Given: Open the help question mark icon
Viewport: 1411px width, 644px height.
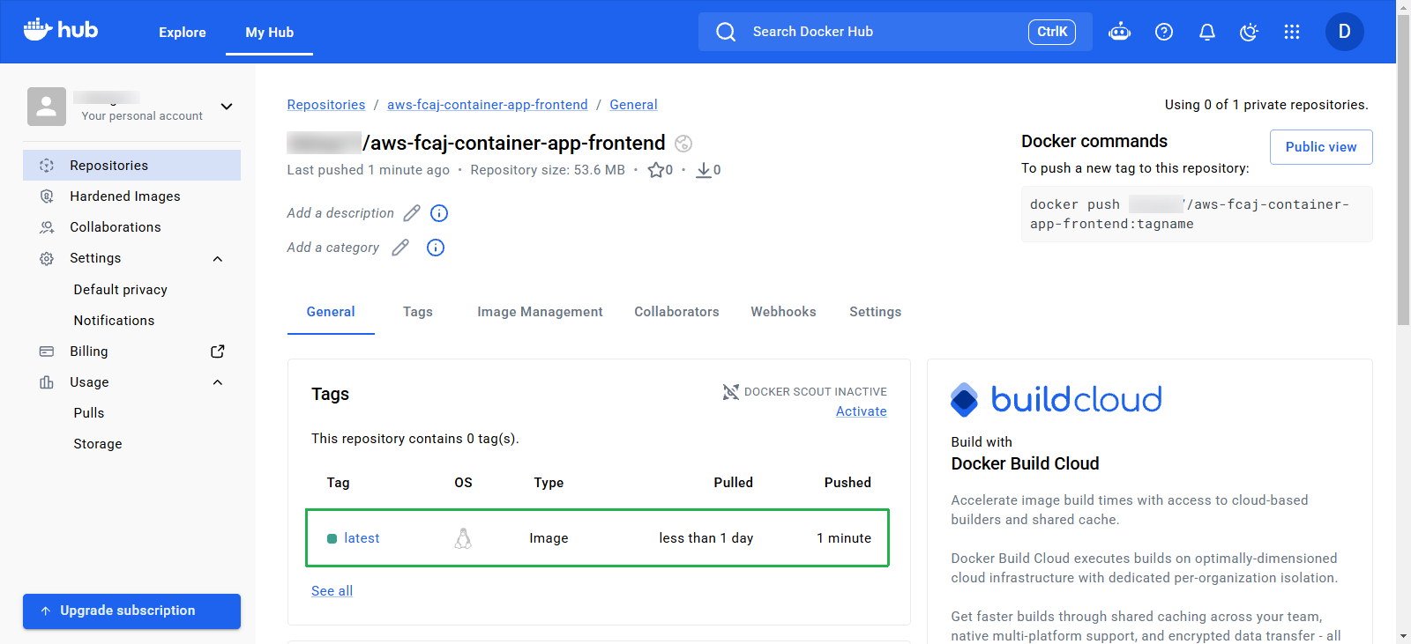Looking at the screenshot, I should pyautogui.click(x=1164, y=32).
